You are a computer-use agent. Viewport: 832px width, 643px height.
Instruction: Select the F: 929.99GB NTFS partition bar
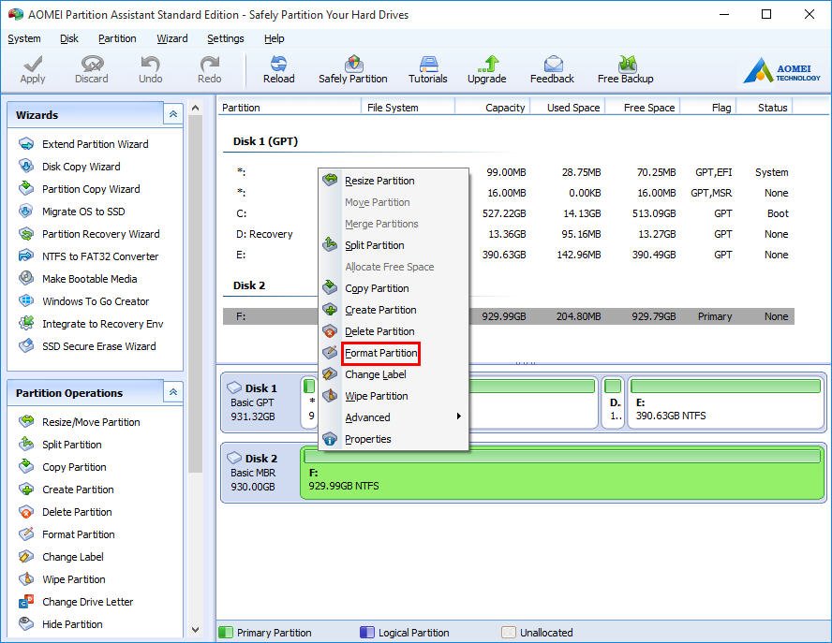pos(562,473)
